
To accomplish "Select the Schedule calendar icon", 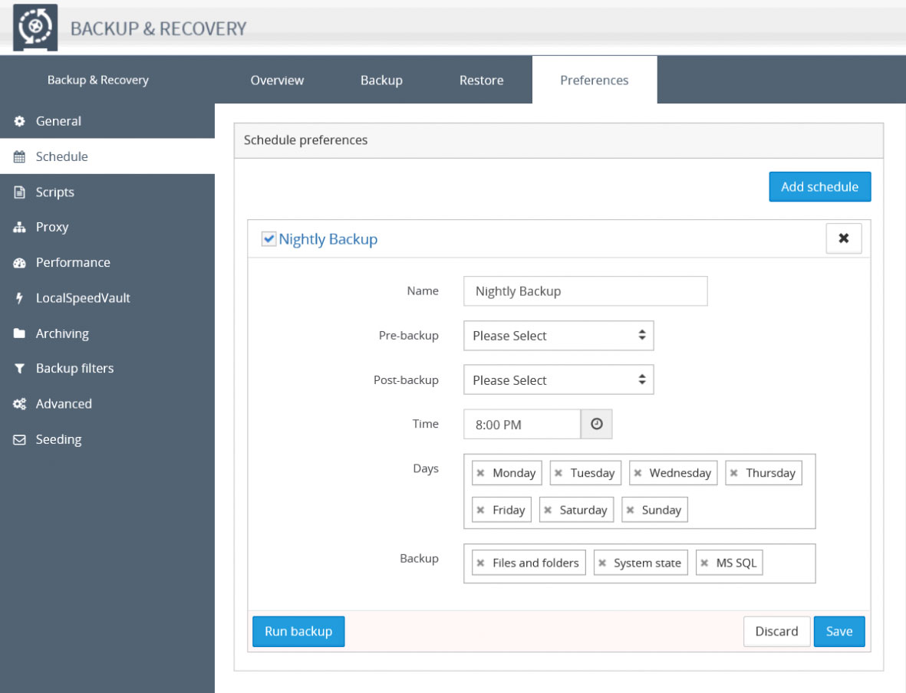I will tap(21, 156).
